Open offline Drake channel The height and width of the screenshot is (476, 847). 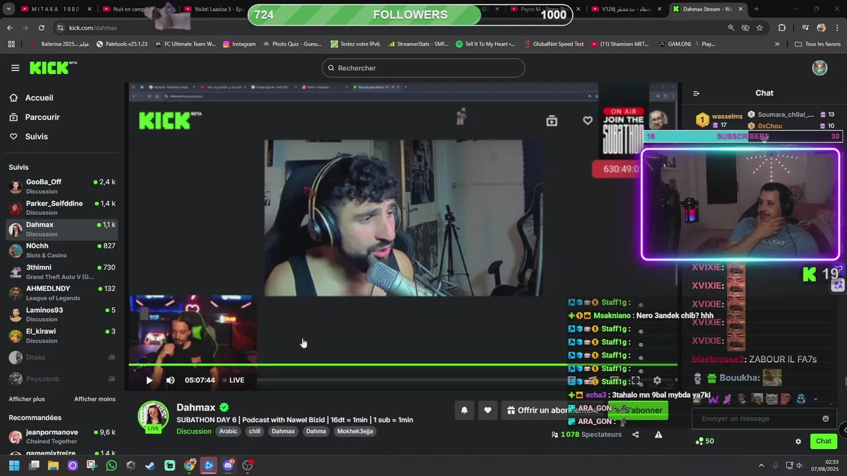point(62,358)
